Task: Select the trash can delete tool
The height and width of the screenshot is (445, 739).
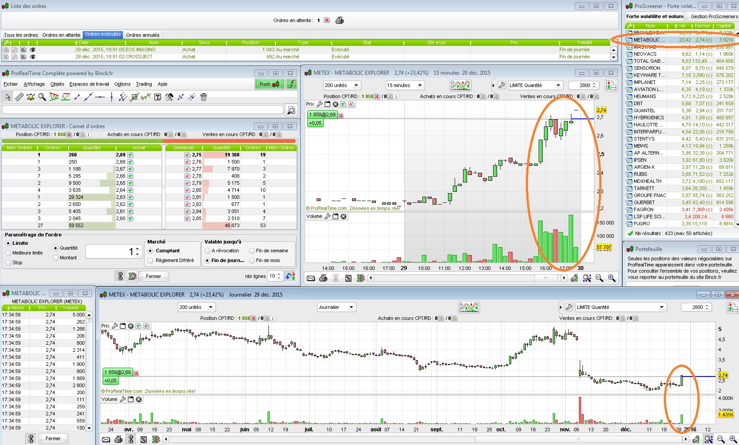Action: point(203,97)
